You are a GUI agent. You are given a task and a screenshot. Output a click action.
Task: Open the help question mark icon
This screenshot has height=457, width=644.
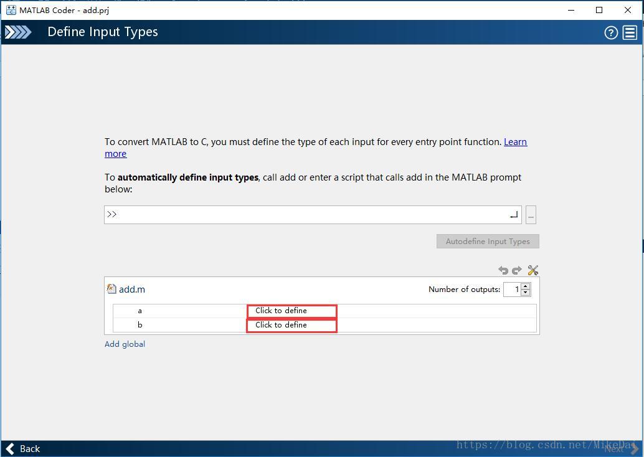611,32
